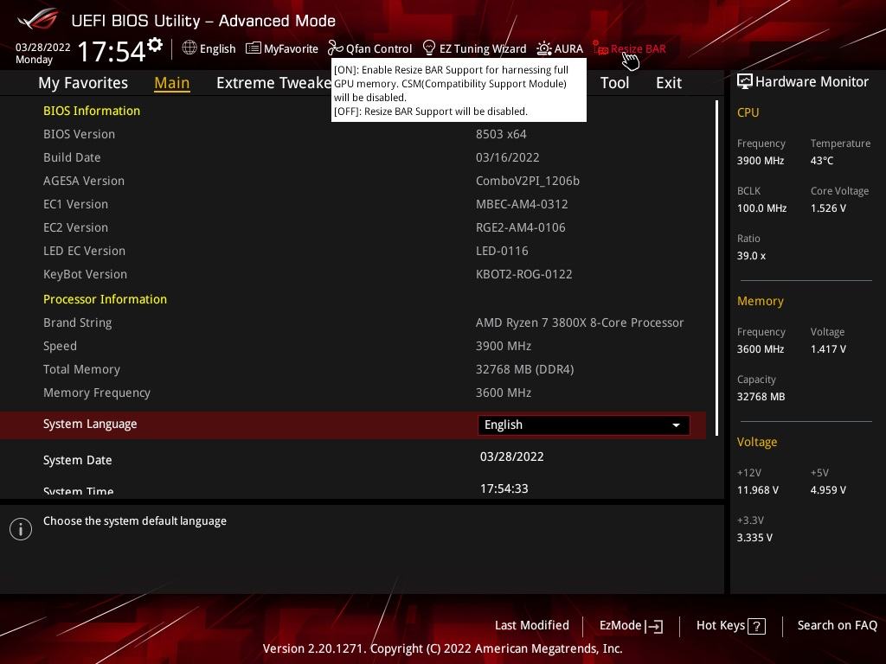This screenshot has width=886, height=664.
Task: Open AURA settings
Action: point(560,48)
